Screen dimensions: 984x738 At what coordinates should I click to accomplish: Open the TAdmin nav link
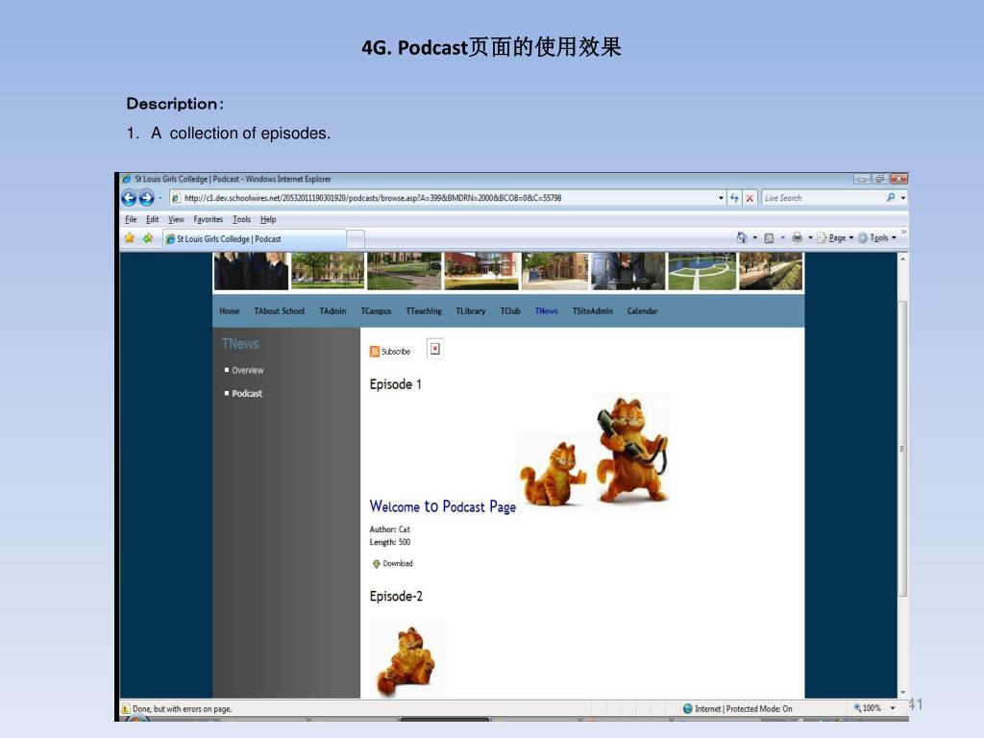332,311
